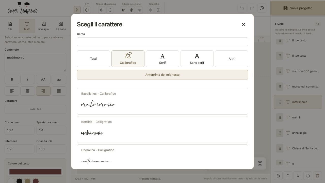Open the QR code panel
The image size is (325, 183).
61,26
